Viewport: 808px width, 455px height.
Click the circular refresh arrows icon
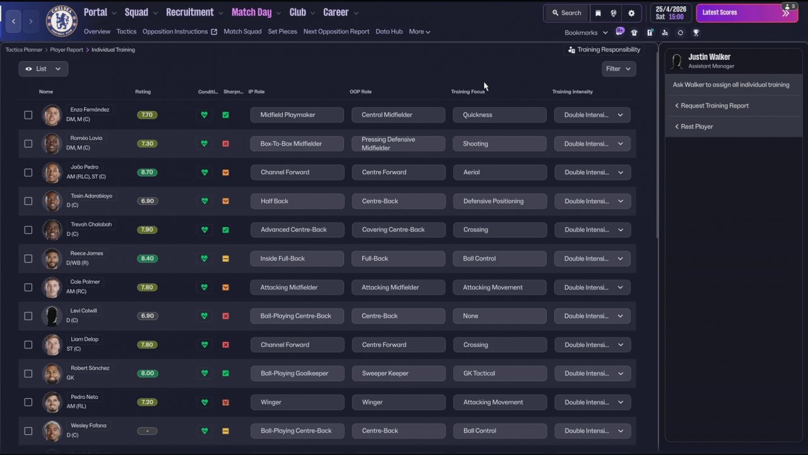(x=680, y=33)
